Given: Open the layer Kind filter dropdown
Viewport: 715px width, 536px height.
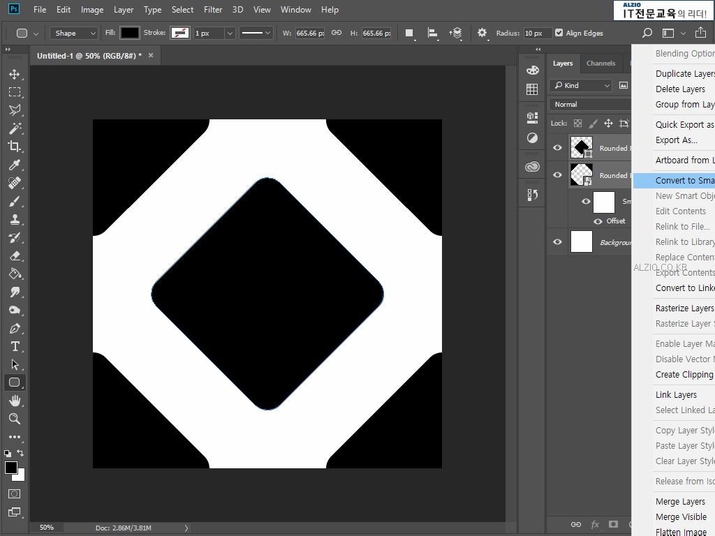Looking at the screenshot, I should 580,85.
